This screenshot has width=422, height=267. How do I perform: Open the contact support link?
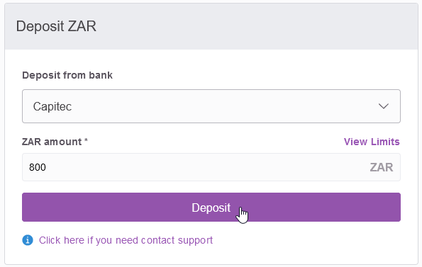pyautogui.click(x=126, y=240)
